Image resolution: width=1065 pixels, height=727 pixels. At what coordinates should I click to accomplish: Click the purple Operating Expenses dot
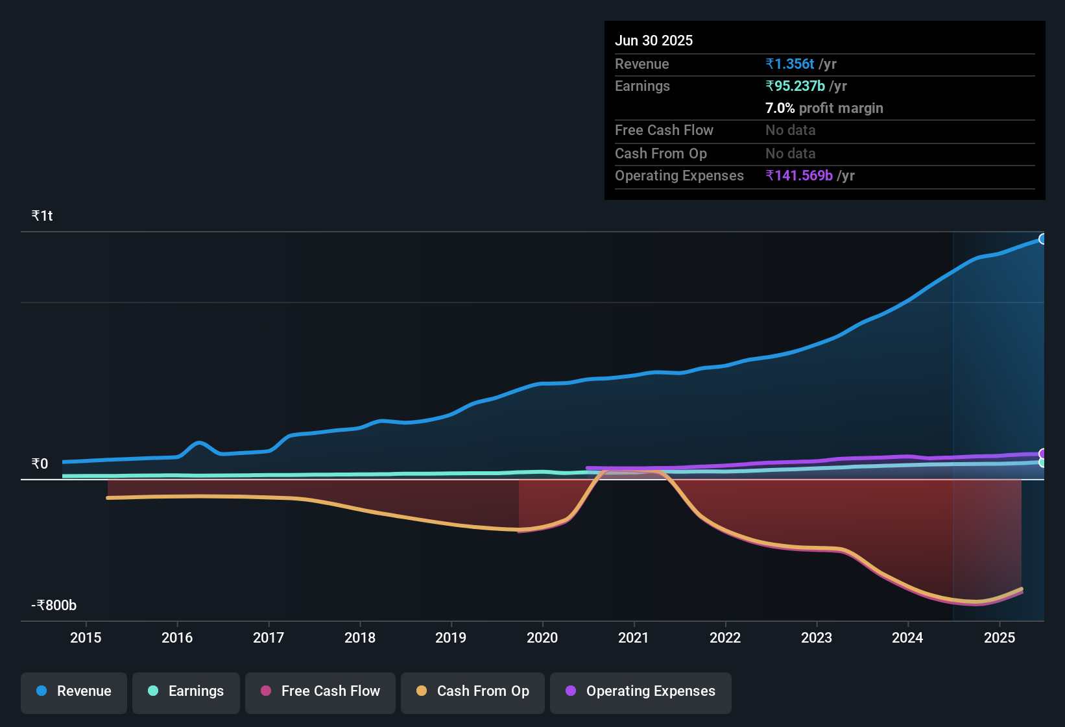point(570,691)
